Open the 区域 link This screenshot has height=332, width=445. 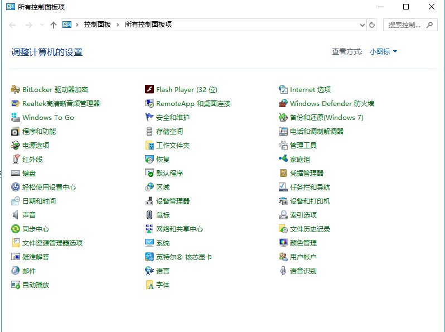[163, 187]
